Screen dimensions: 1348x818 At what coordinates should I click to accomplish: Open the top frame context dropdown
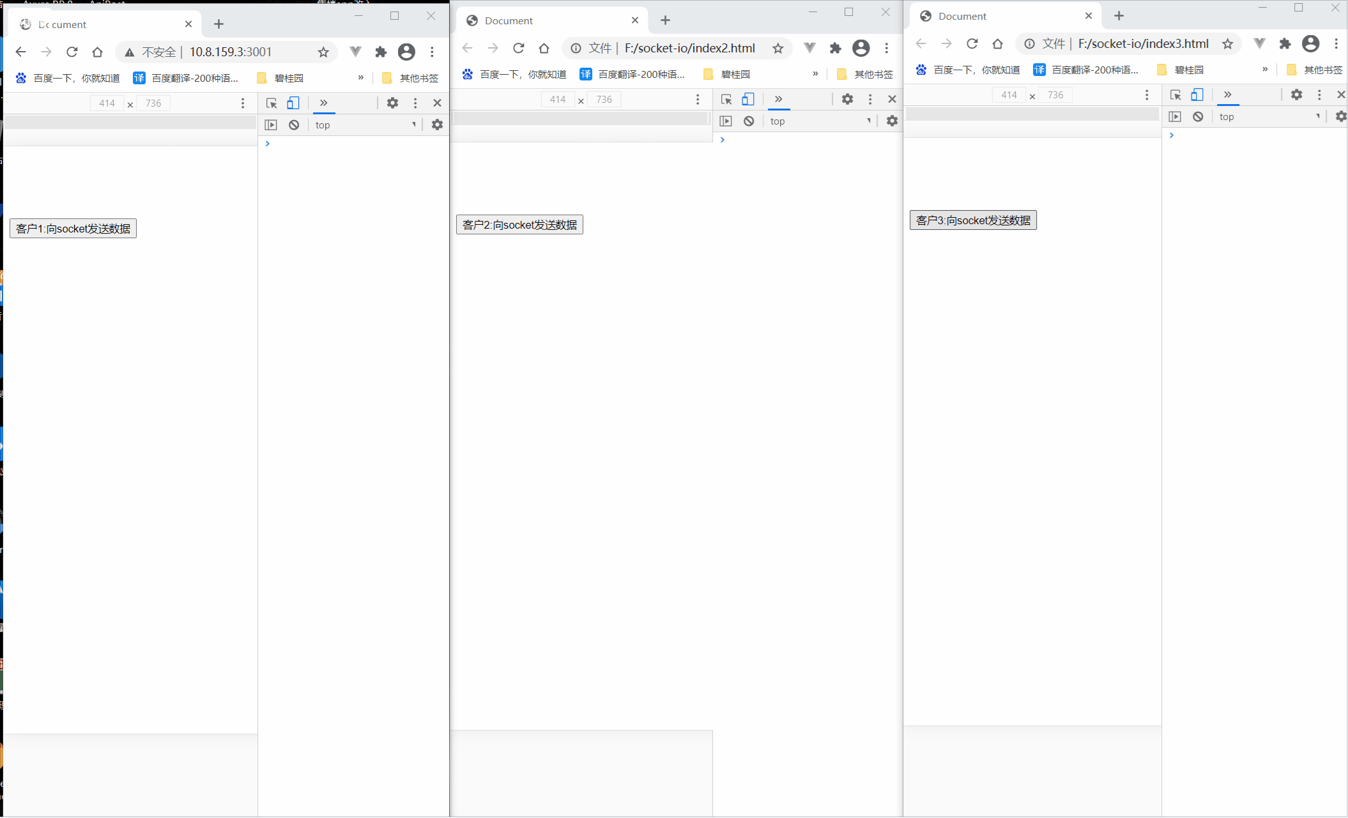click(x=323, y=125)
